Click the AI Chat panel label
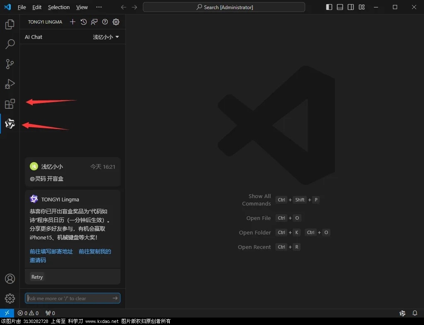424x325 pixels. (x=34, y=37)
